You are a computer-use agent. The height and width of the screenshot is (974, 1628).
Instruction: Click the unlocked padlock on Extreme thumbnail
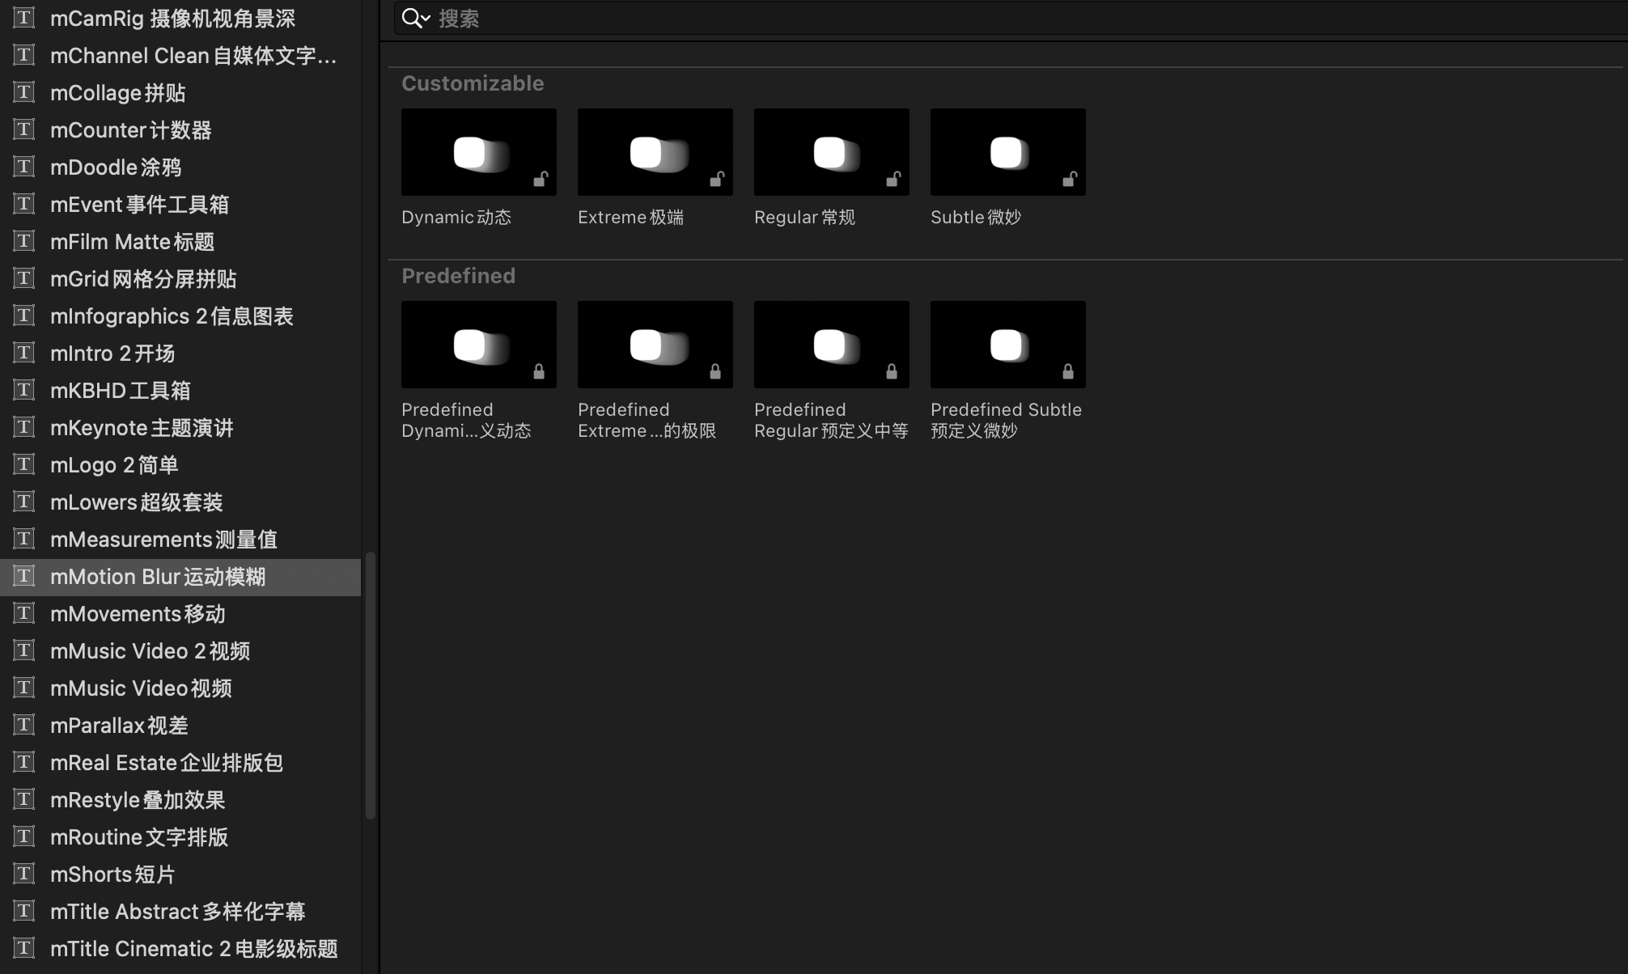[717, 179]
